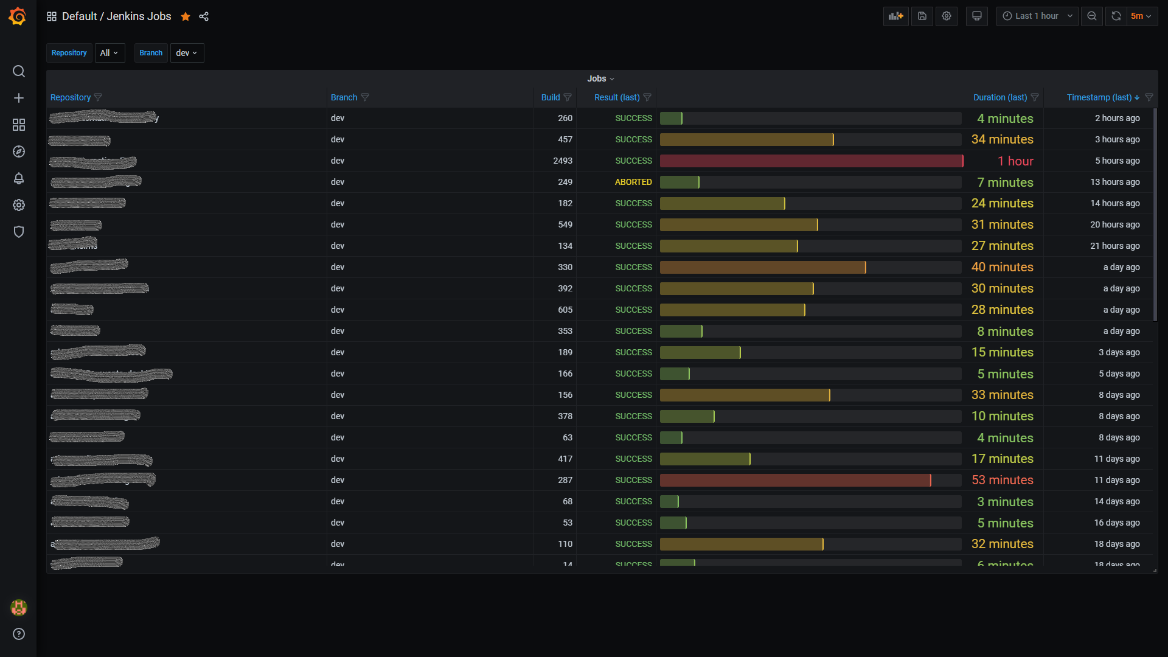Click build number 417
The width and height of the screenshot is (1168, 657).
click(x=565, y=459)
